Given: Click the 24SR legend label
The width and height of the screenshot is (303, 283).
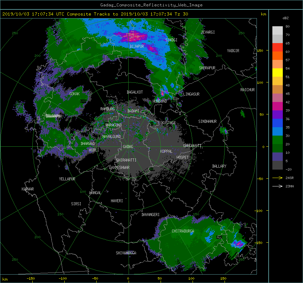Looking at the screenshot, I should pyautogui.click(x=290, y=178).
